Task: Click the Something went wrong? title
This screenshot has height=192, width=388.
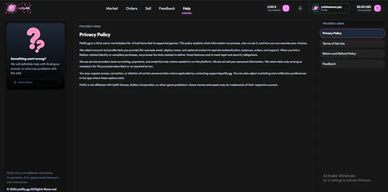Action: [28, 59]
